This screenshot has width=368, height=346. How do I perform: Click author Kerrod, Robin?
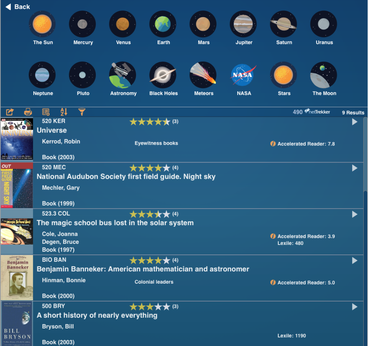(x=61, y=142)
